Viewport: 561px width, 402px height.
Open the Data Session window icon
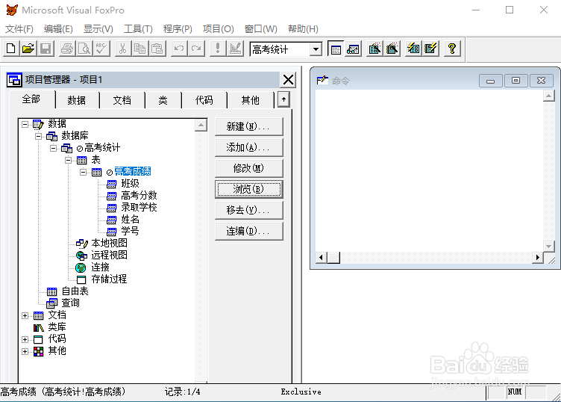pyautogui.click(x=353, y=49)
